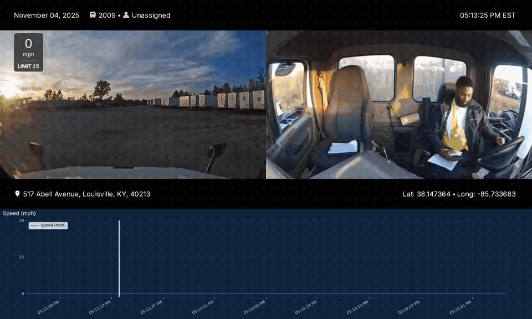
Task: Click the November 04, 2025 date
Action: tap(47, 15)
